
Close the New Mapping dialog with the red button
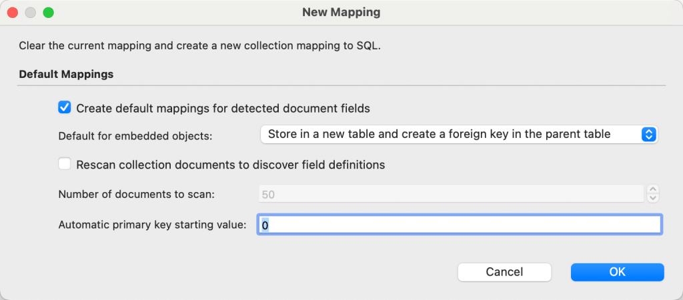click(13, 13)
